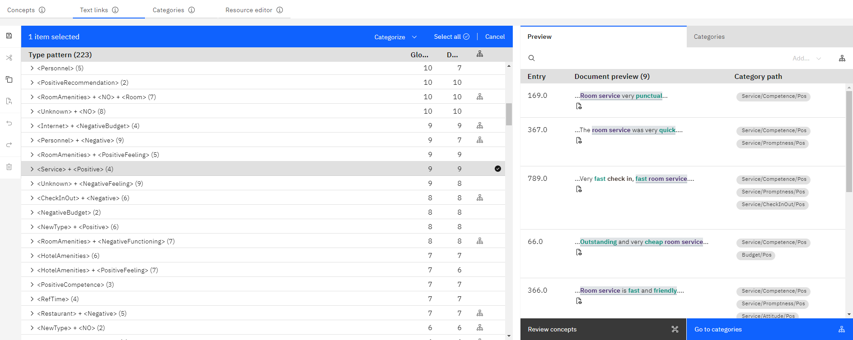Click category icon on CheckInOut + Negative row
853x340 pixels.
[480, 198]
